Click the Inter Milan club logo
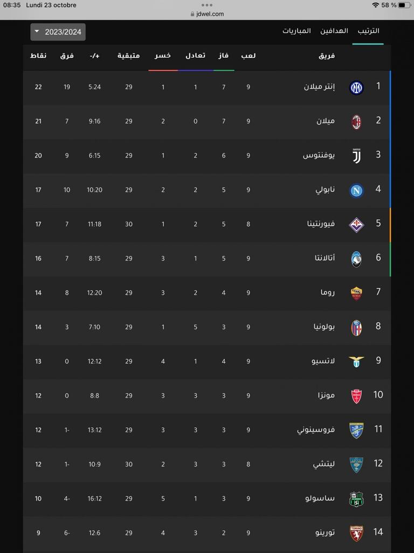 [x=356, y=87]
